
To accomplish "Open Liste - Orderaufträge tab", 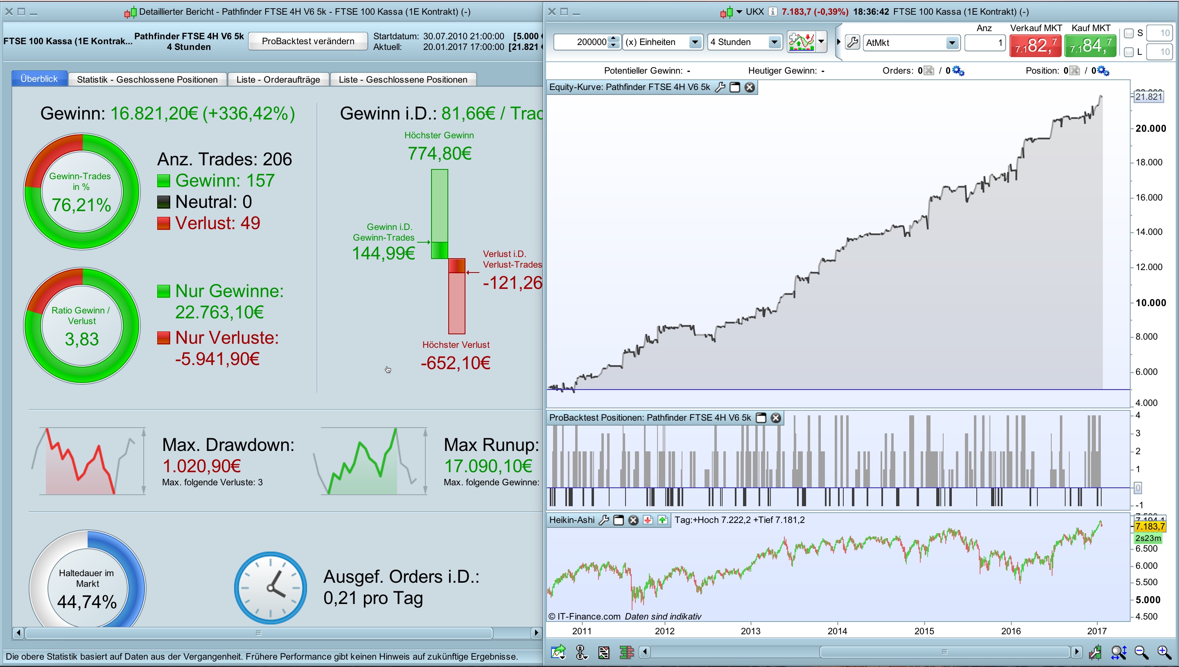I will pyautogui.click(x=278, y=79).
